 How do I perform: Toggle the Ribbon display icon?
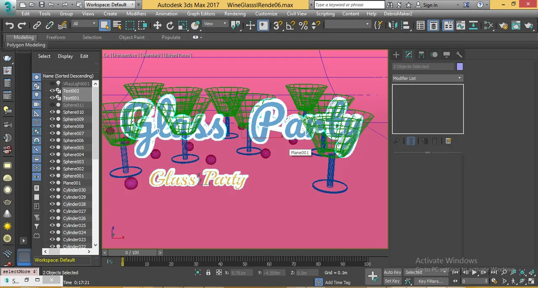448,26
